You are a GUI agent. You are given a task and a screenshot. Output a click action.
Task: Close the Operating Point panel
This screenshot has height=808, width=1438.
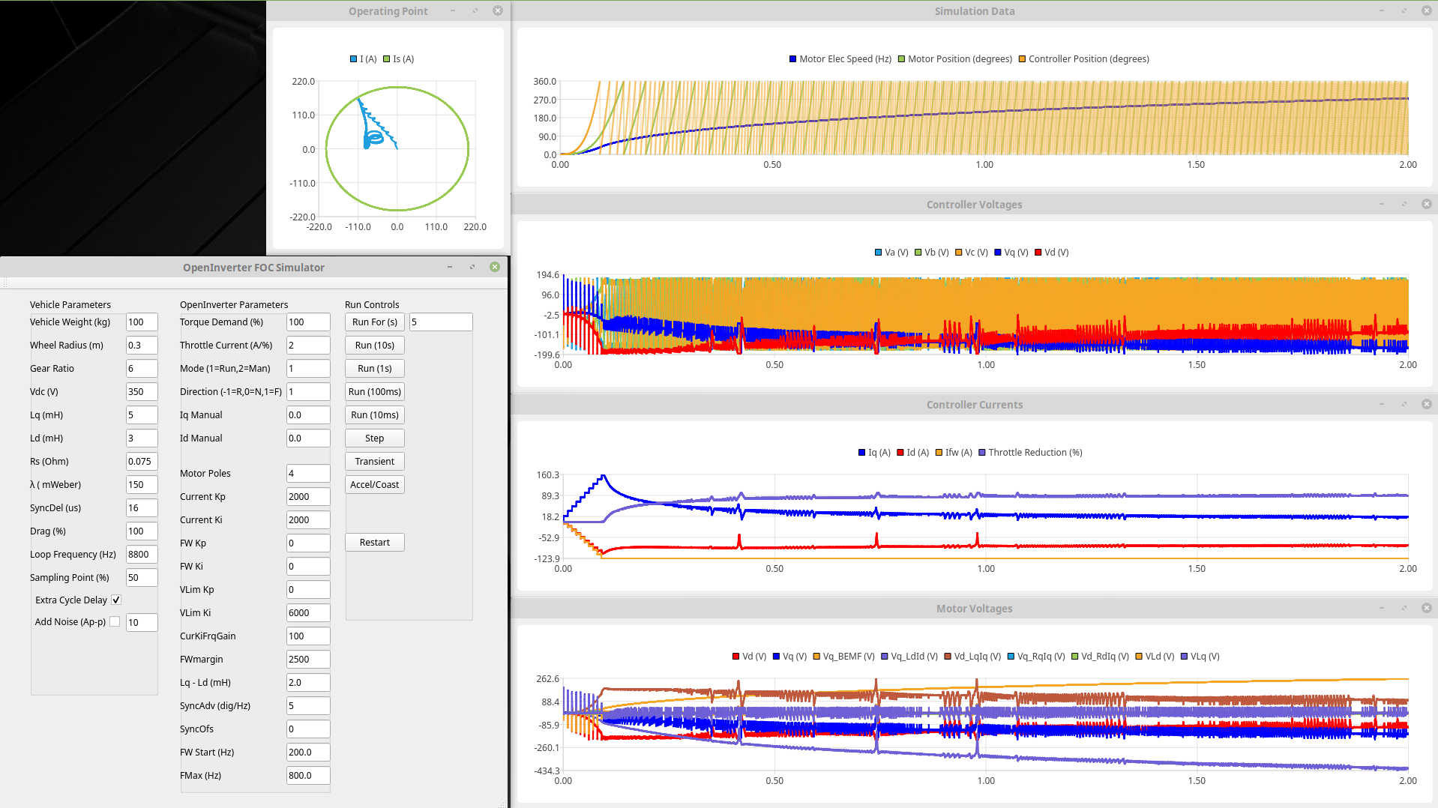(x=497, y=10)
